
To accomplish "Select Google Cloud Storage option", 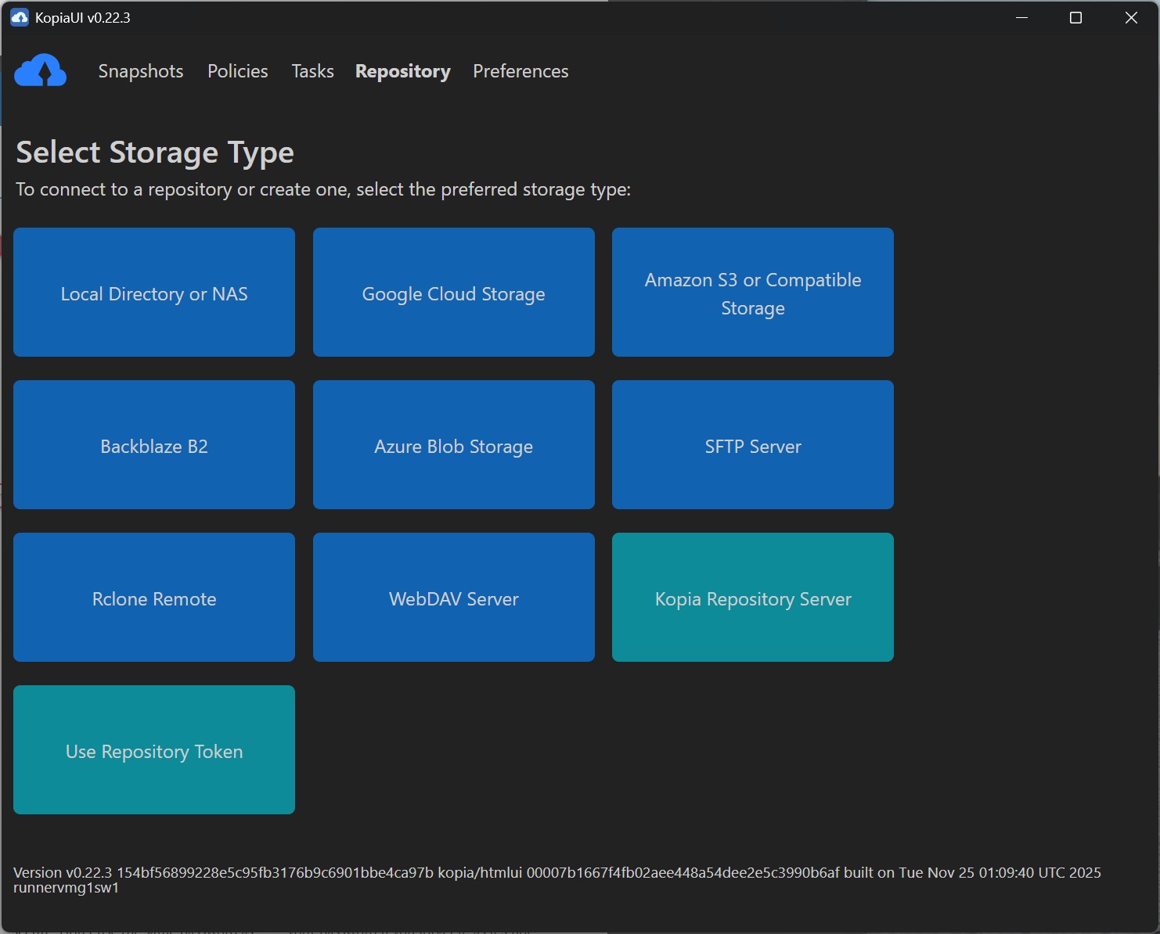I will (x=454, y=293).
